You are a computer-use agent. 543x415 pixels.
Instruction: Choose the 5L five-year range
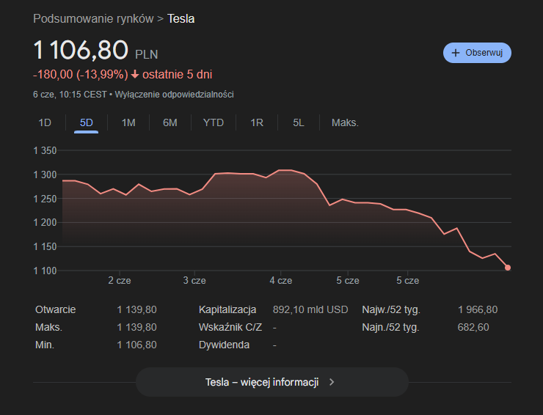(298, 122)
